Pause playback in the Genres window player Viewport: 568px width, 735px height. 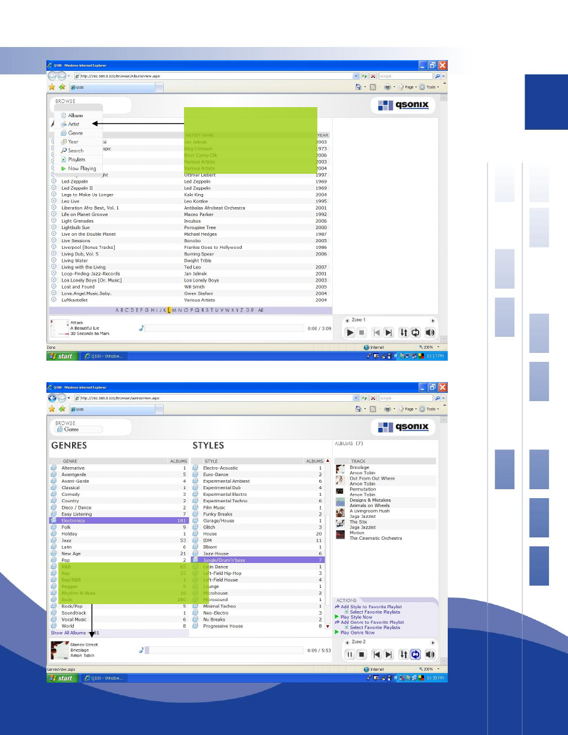pos(350,655)
